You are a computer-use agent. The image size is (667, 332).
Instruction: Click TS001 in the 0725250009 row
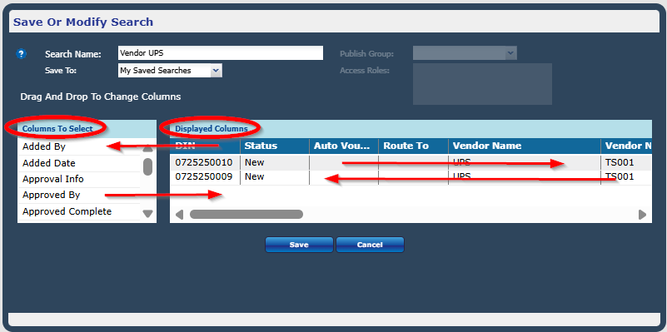point(620,177)
